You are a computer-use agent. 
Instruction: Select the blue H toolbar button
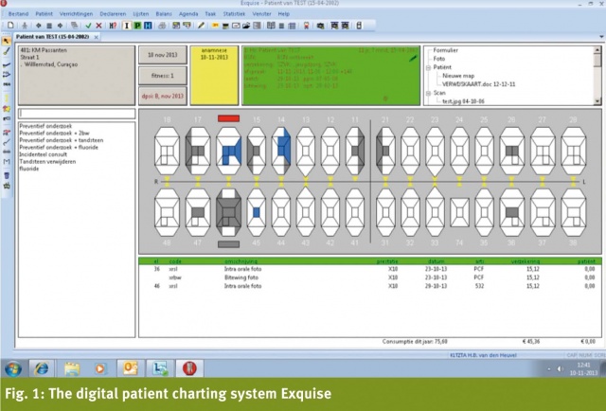pyautogui.click(x=148, y=26)
